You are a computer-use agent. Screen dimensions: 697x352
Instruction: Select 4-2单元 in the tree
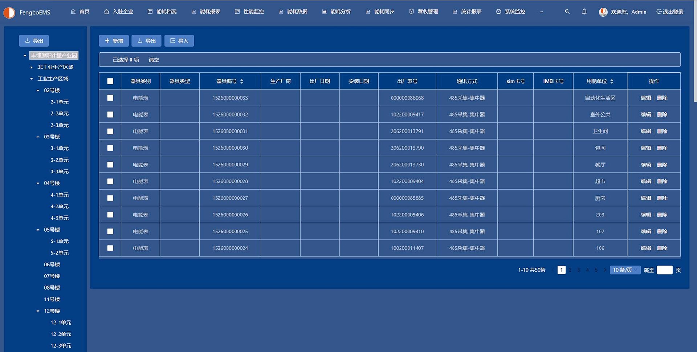60,206
